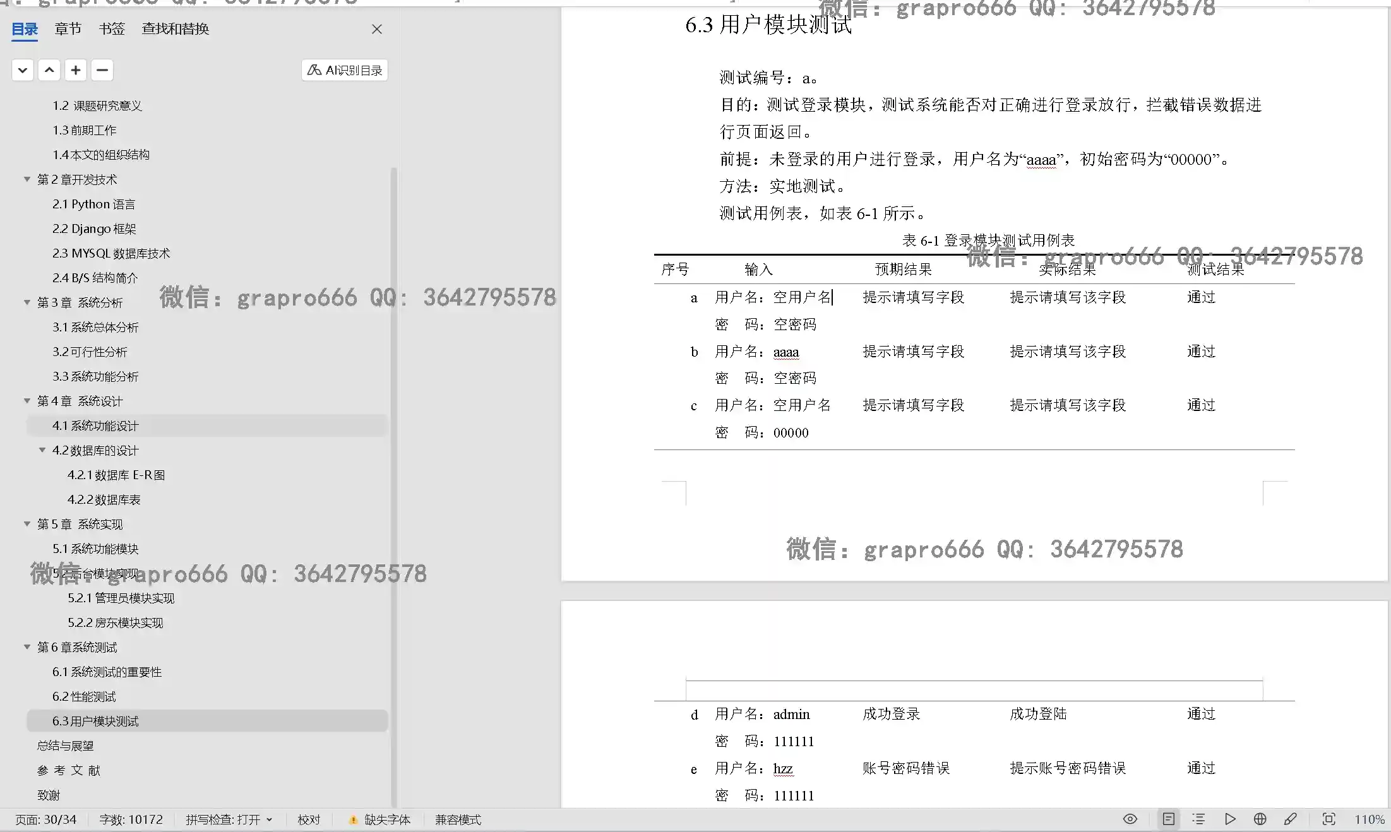1391x832 pixels.
Task: Jump to 2.2 Django 框架 heading
Action: point(94,229)
